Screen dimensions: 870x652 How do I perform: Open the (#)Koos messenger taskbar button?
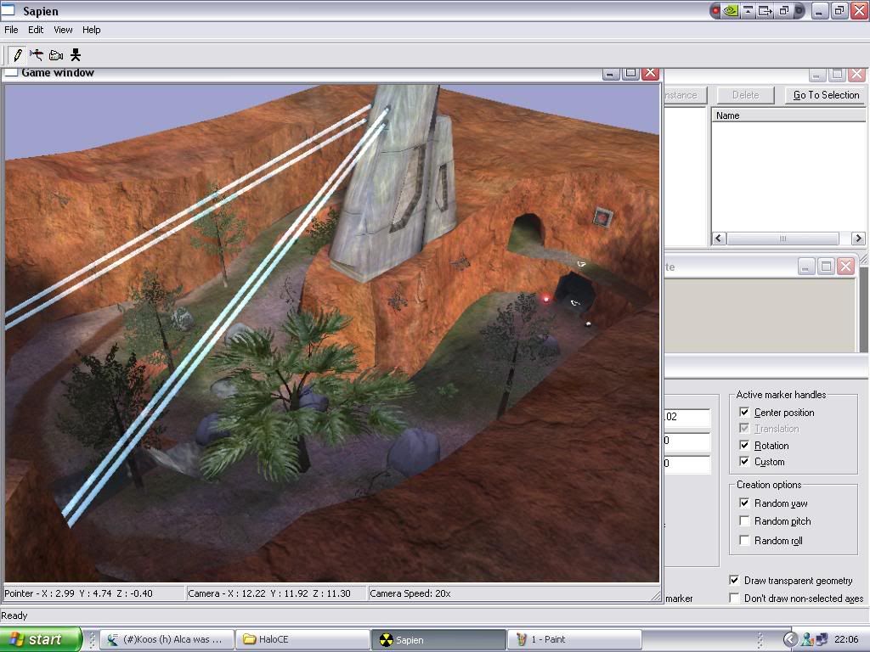pyautogui.click(x=167, y=639)
